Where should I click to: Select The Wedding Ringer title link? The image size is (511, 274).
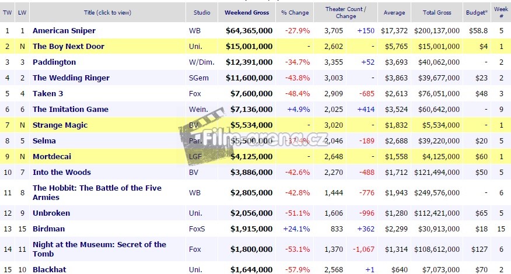point(71,78)
